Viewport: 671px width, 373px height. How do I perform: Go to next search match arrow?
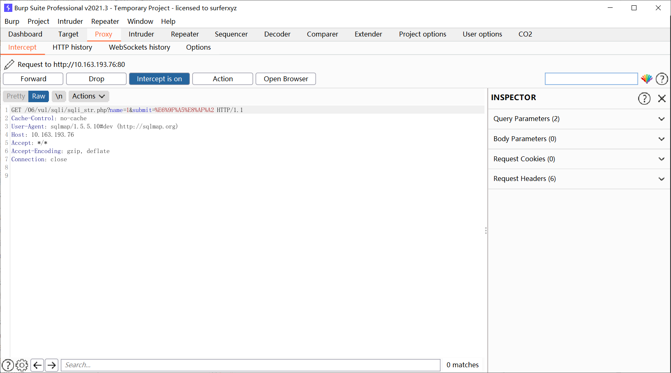tap(52, 365)
